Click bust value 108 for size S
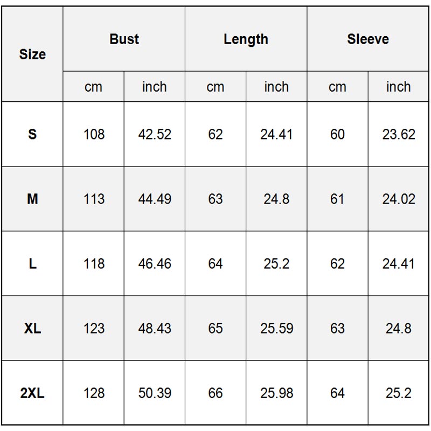Viewport: 431px width, 431px height. [x=94, y=134]
